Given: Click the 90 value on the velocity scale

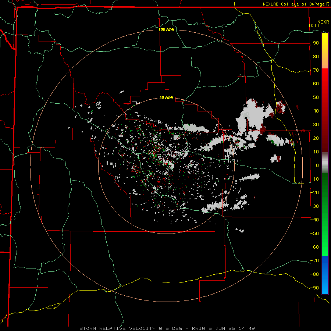Looking at the screenshot, I should click(x=316, y=43).
